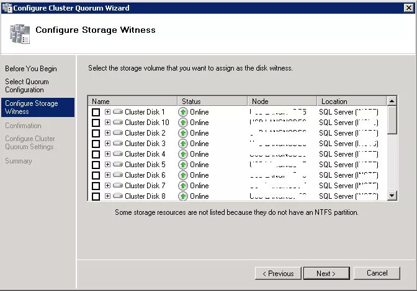
Task: Expand the Cluster Disk 1 tree node
Action: [107, 111]
